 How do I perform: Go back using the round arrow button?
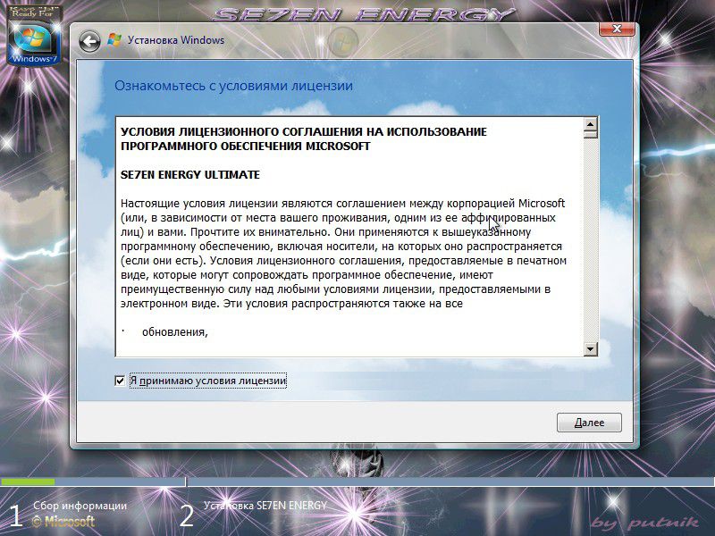pos(89,41)
